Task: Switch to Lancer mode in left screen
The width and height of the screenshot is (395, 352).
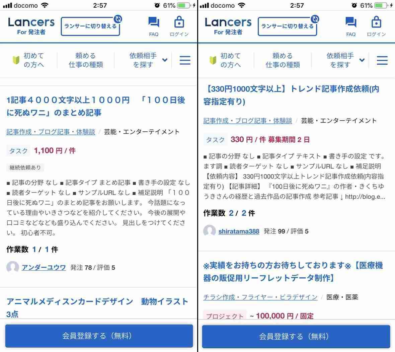Action: coord(91,26)
